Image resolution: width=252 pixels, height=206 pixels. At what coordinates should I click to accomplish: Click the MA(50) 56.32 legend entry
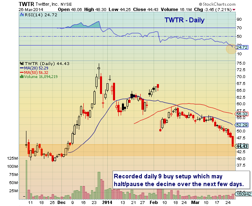[x=34, y=72]
